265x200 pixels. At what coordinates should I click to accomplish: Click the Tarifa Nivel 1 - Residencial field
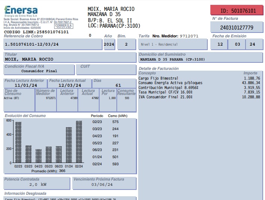(173, 44)
